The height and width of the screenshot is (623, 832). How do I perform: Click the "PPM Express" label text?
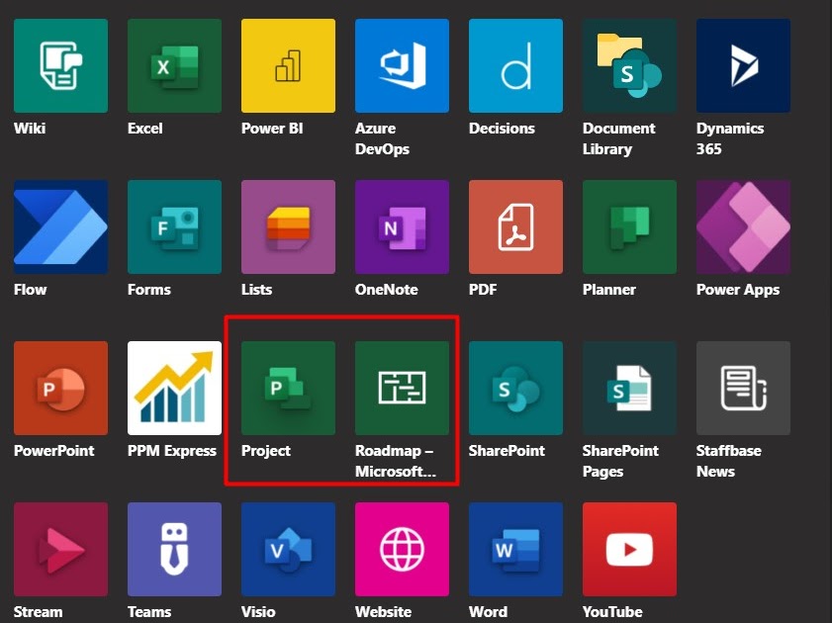coord(172,451)
